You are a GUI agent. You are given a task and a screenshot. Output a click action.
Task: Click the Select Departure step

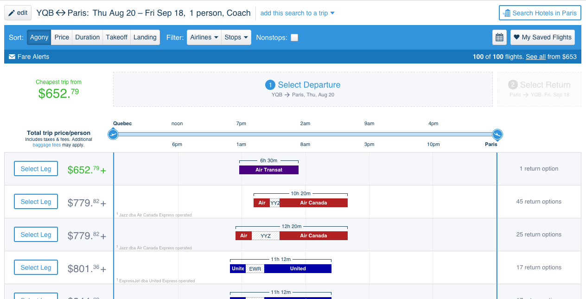coord(303,89)
